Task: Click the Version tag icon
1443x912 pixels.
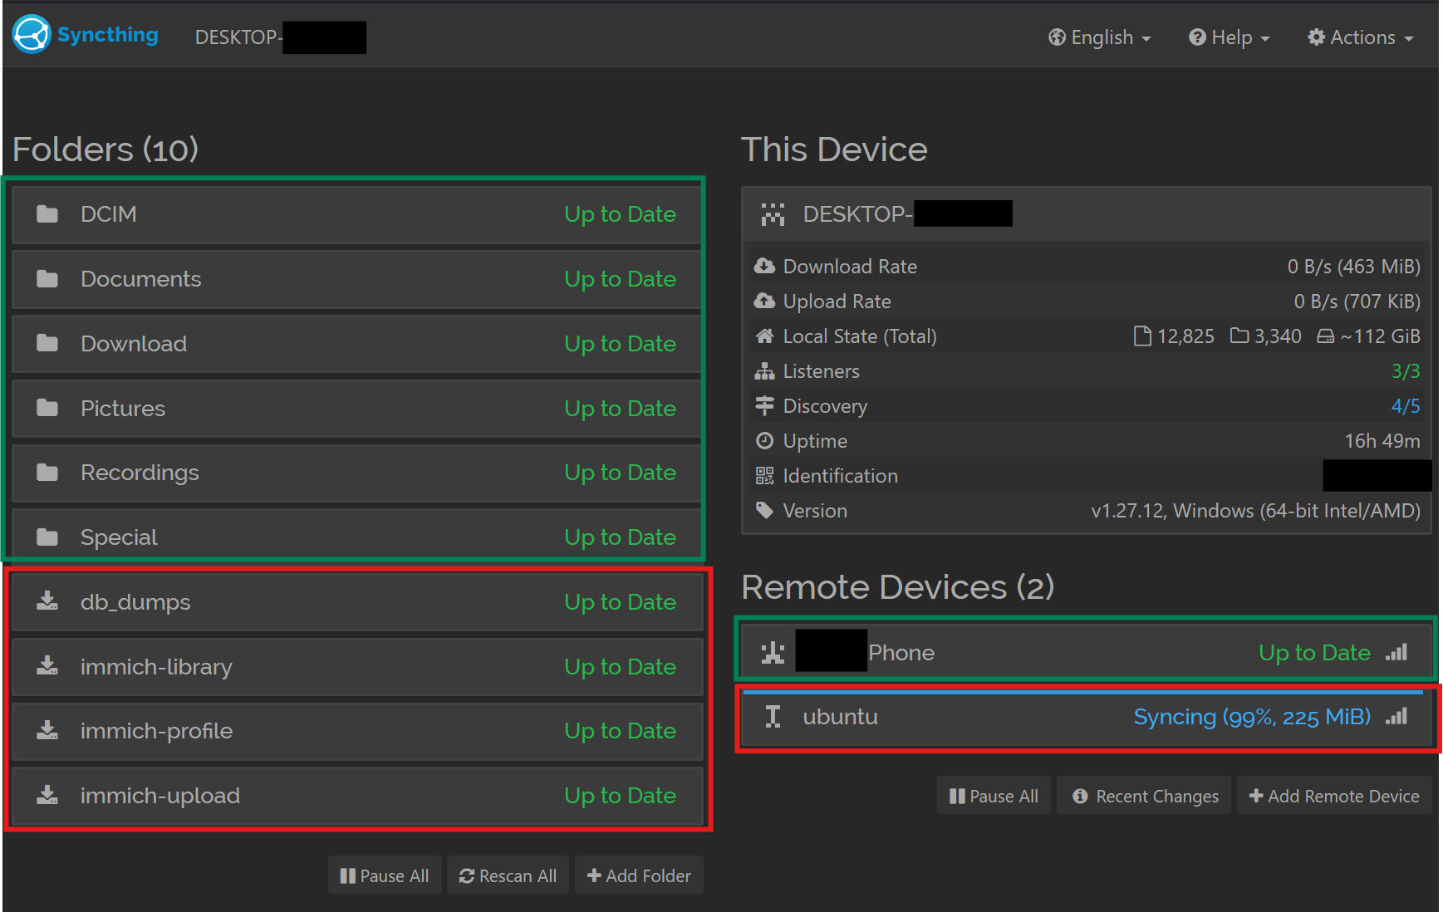Action: click(x=764, y=510)
